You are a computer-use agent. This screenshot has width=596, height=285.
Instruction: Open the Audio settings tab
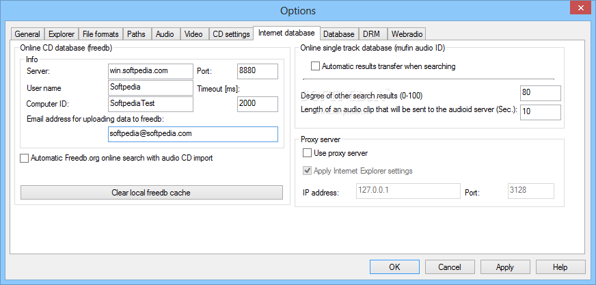pos(164,34)
